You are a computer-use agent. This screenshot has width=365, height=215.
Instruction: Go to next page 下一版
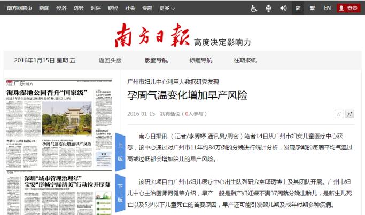(x=120, y=193)
